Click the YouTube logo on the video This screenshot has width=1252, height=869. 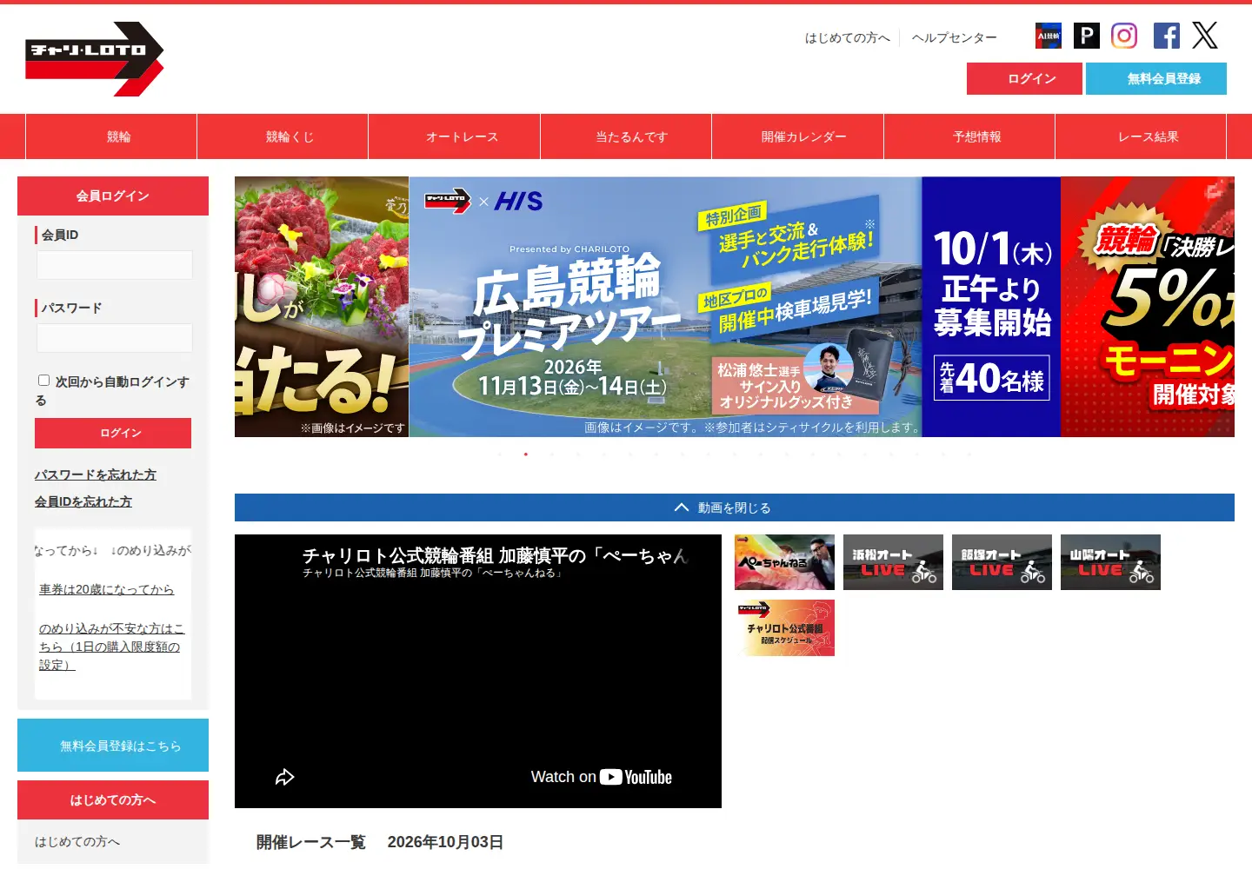(x=636, y=777)
